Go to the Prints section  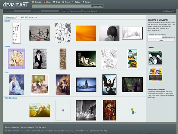(x=7, y=72)
